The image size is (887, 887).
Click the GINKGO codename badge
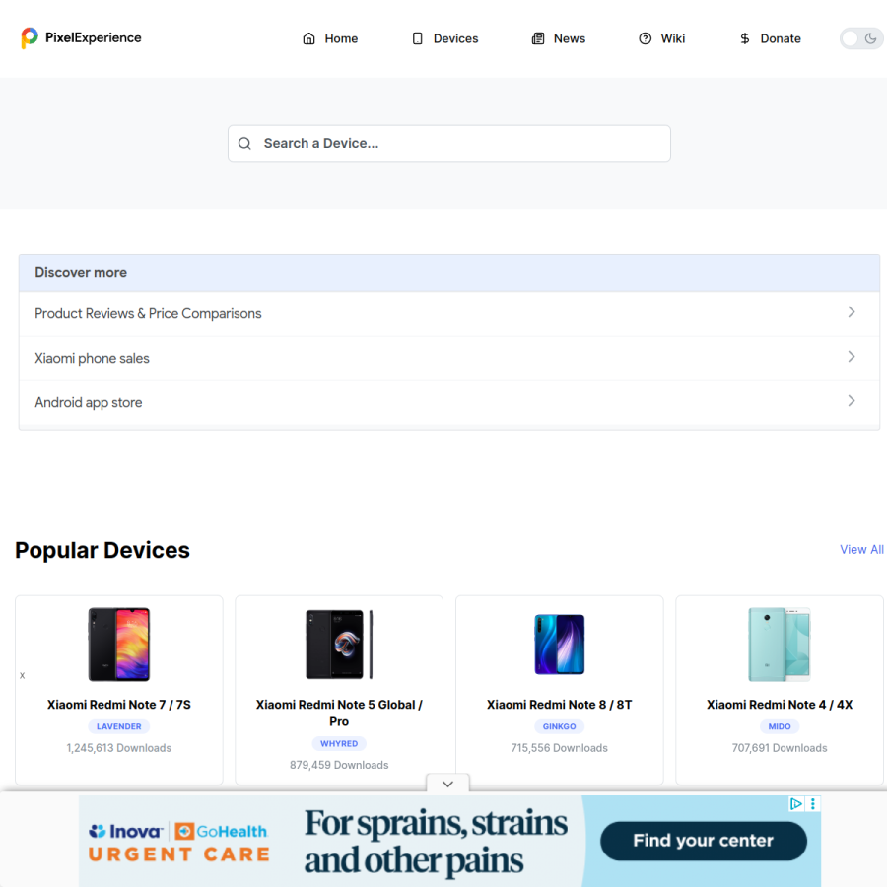point(560,726)
